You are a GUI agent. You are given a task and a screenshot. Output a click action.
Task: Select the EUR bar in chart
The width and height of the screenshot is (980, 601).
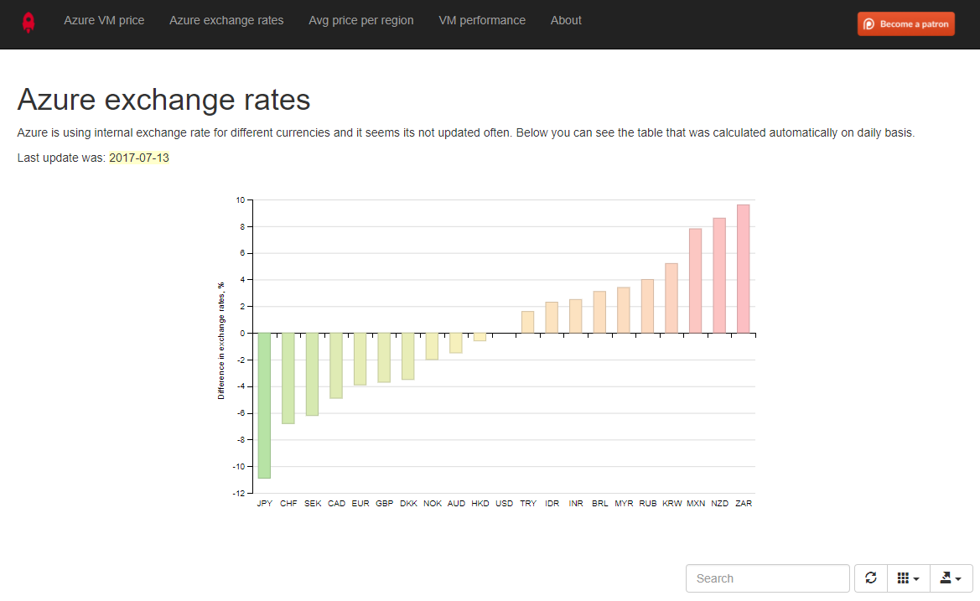[360, 360]
